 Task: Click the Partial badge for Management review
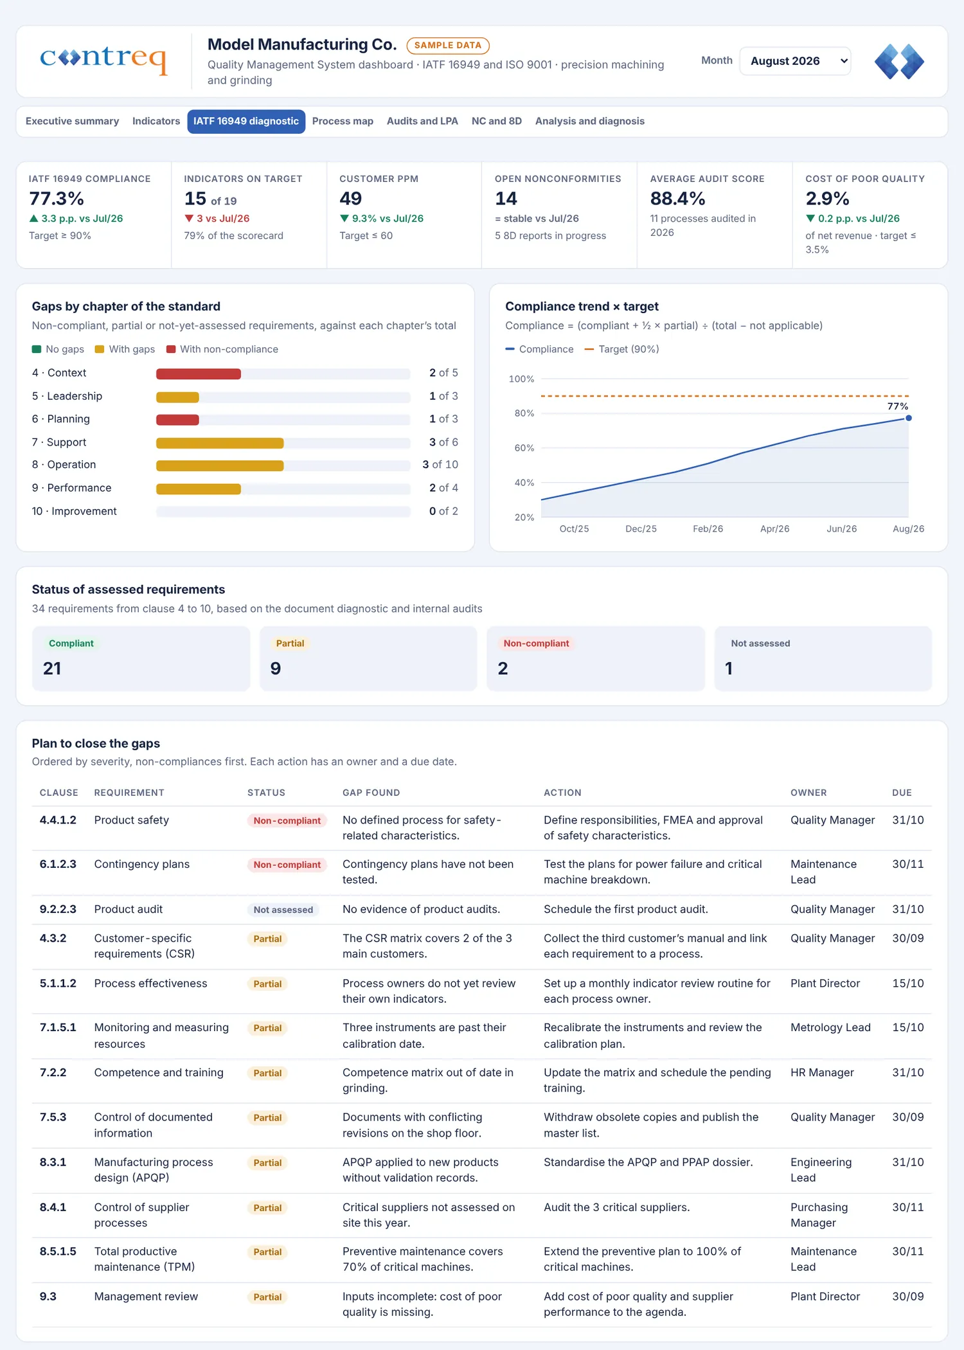[267, 1297]
